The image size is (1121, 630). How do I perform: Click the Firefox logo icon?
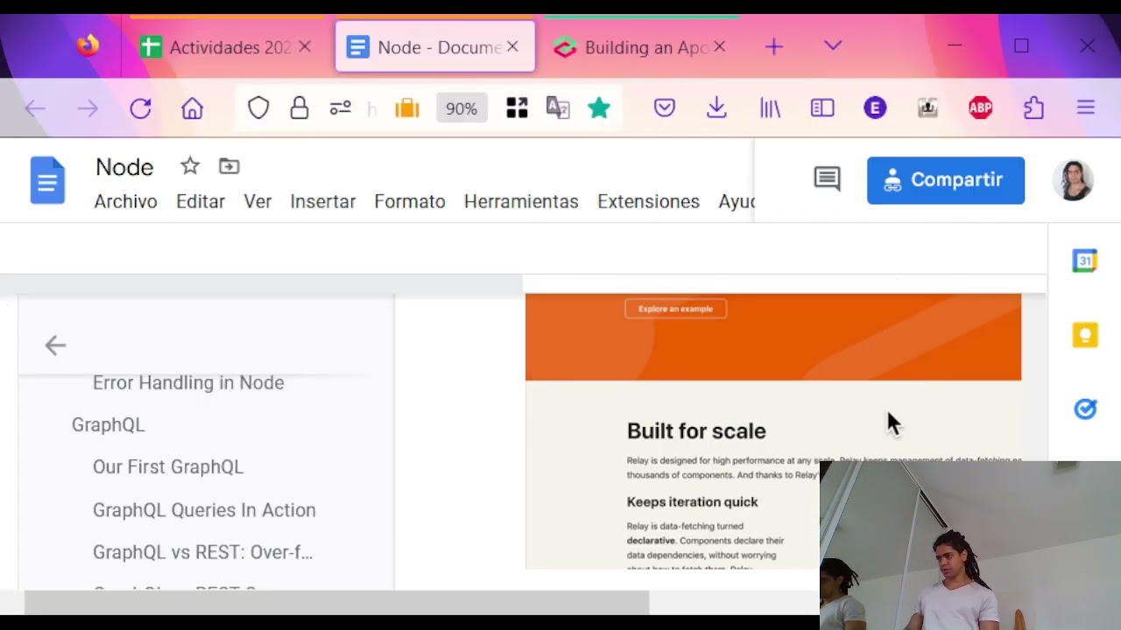88,45
